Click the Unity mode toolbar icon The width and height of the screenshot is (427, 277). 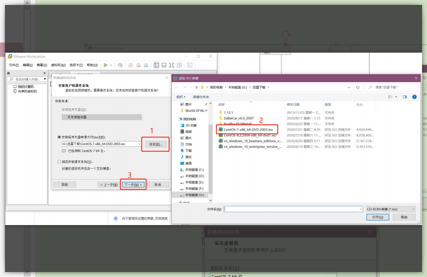point(179,65)
